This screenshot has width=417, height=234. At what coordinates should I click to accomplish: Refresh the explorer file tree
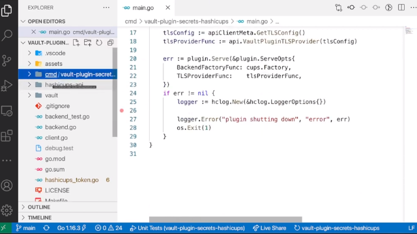99,42
